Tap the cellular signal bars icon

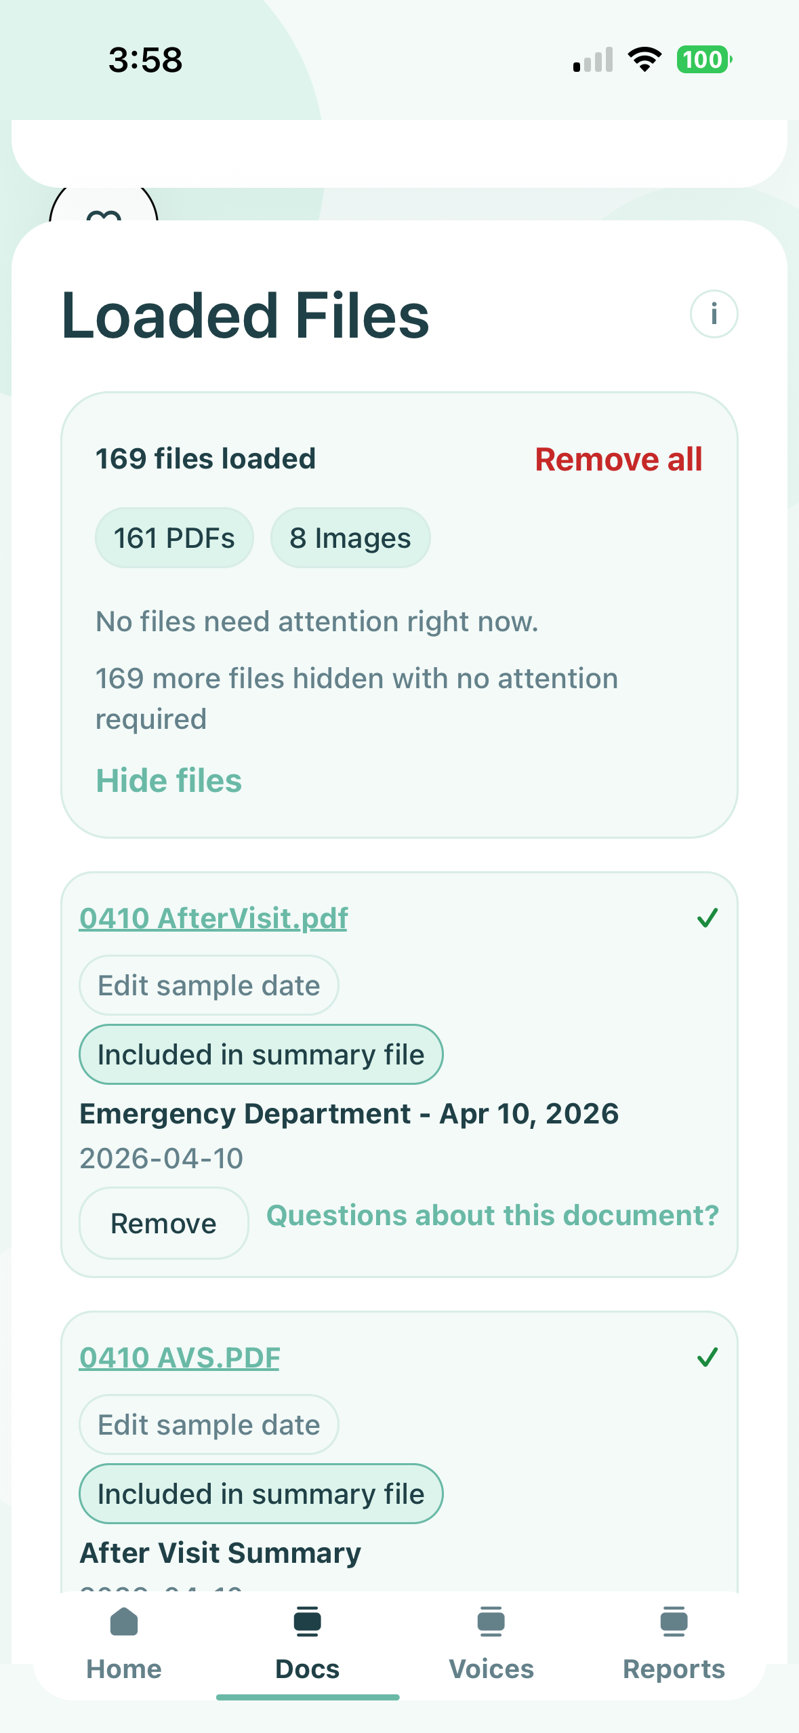(593, 60)
